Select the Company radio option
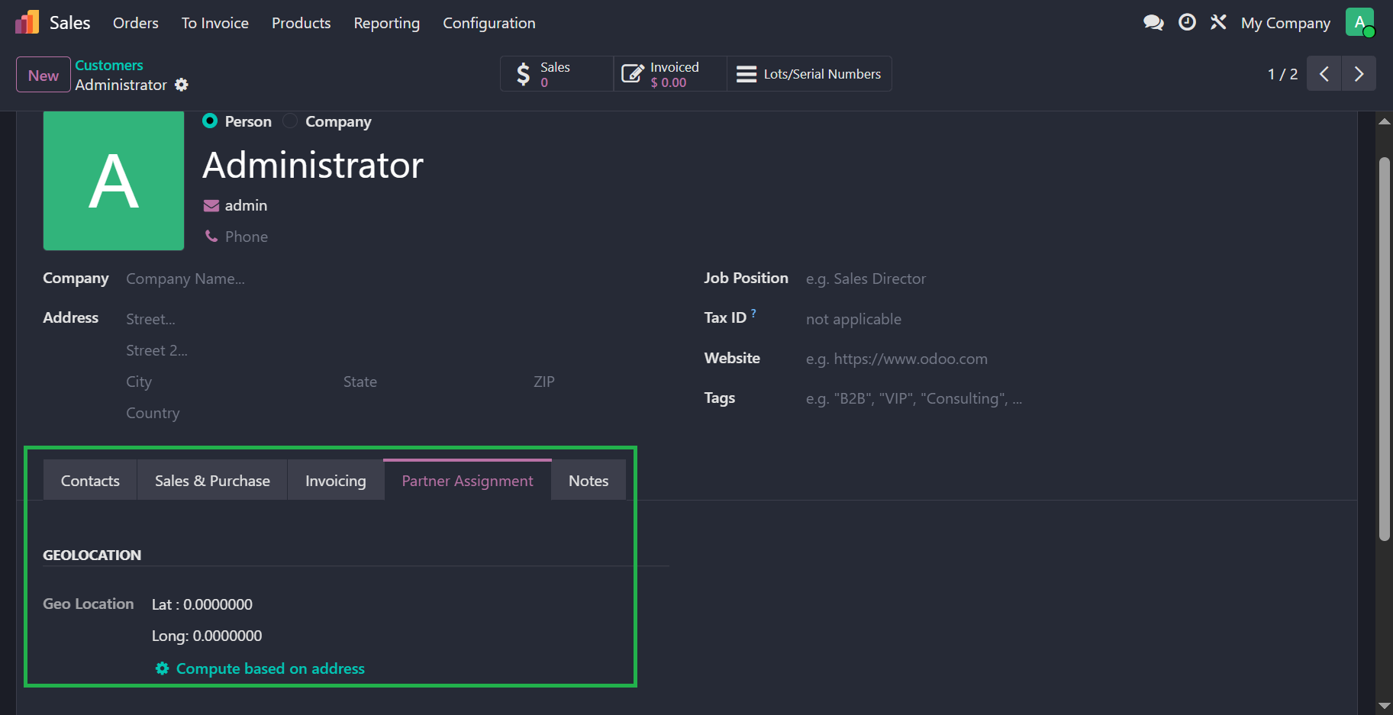 click(x=290, y=121)
